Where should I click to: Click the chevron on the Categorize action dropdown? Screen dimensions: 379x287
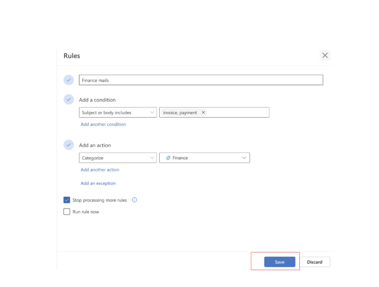(152, 157)
